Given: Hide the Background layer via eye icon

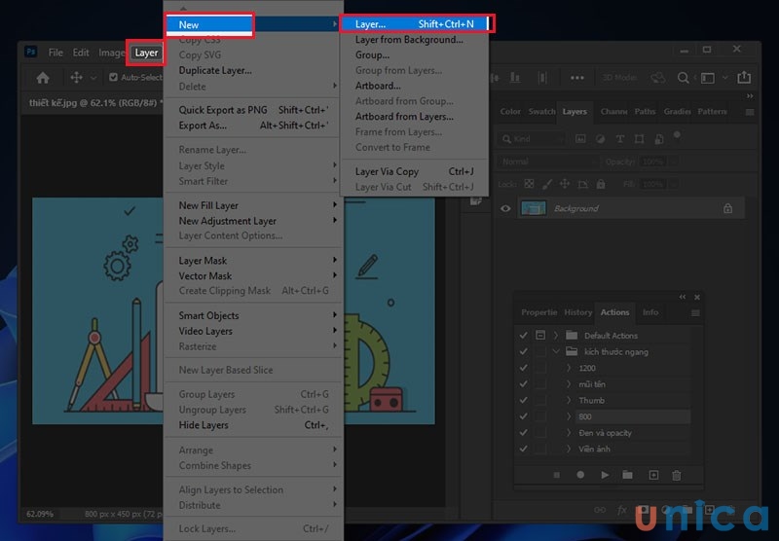Looking at the screenshot, I should coord(505,208).
